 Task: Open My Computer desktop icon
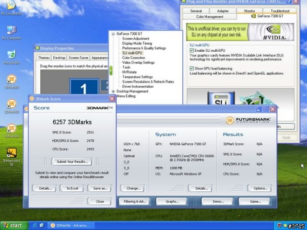12,33
